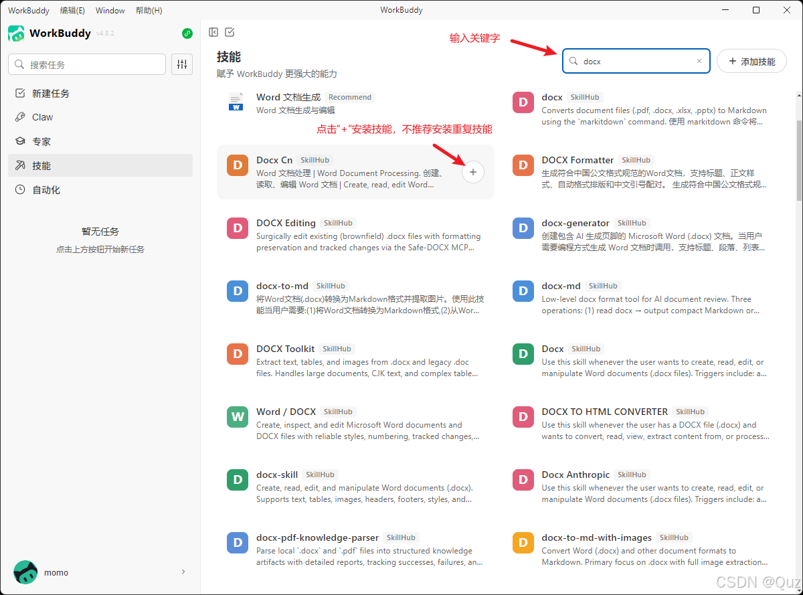Click the DOCX TO HTML CONVERTER icon
Screen dimensions: 803x595
point(523,417)
